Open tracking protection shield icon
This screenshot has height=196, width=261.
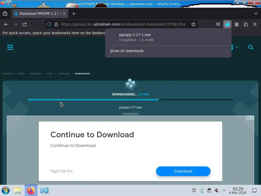click(49, 24)
